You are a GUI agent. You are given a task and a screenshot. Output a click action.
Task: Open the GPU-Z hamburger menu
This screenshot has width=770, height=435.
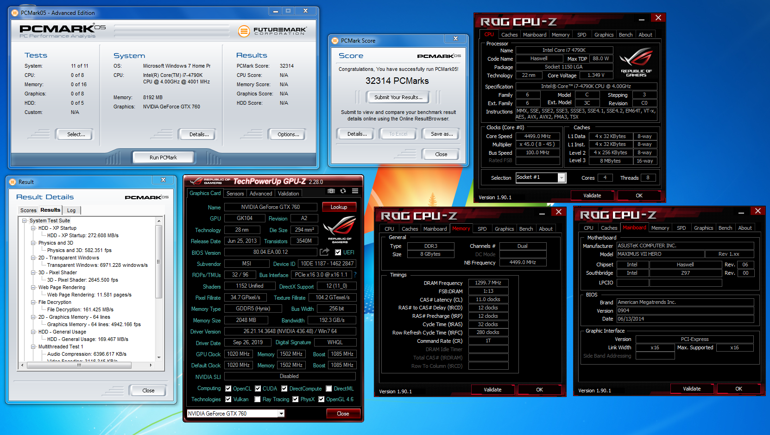coord(355,191)
